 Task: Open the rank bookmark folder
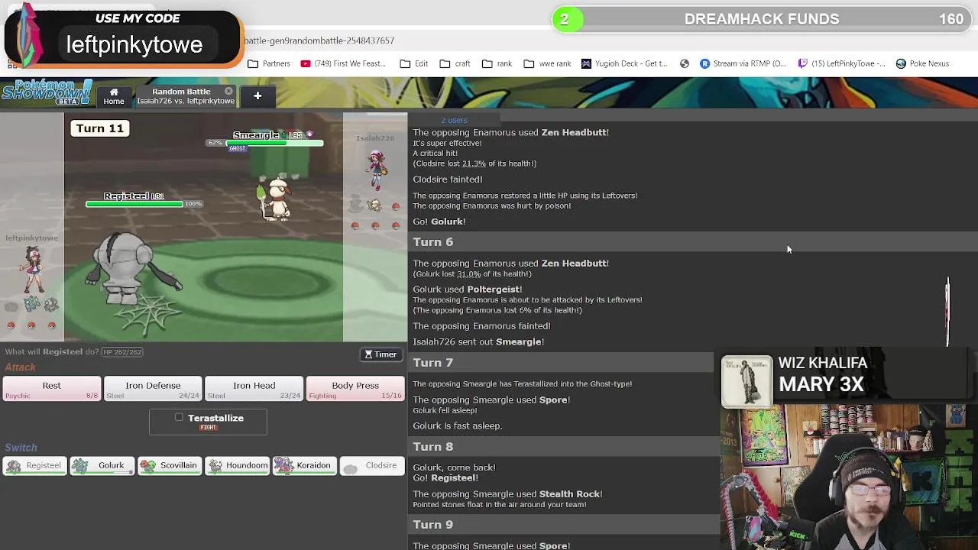[x=497, y=63]
